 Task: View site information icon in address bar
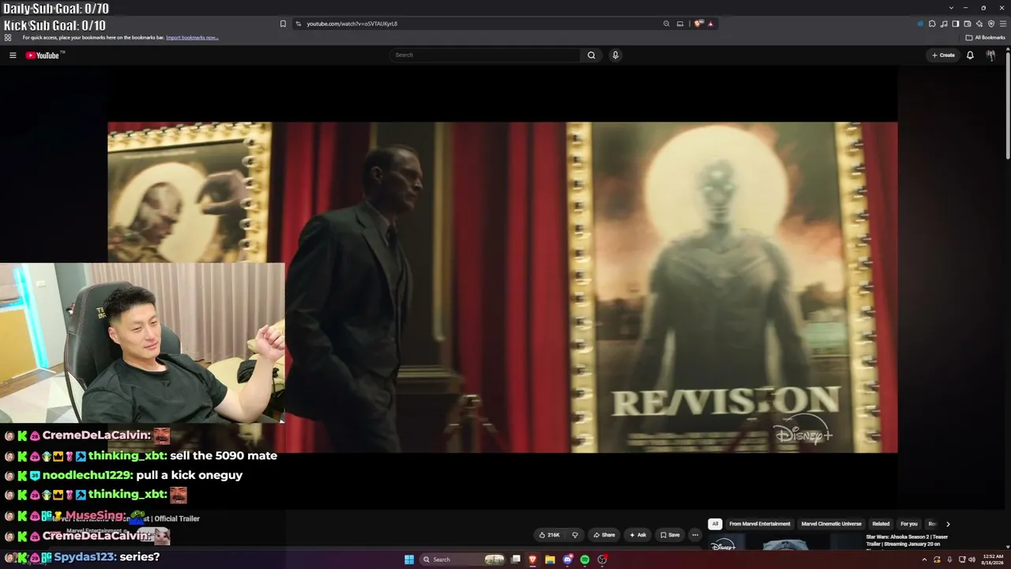[299, 24]
